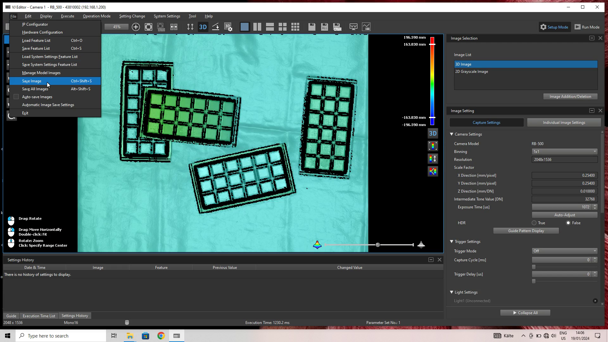The height and width of the screenshot is (342, 608).
Task: Open the graph chart icon in the toolbar
Action: [x=366, y=27]
